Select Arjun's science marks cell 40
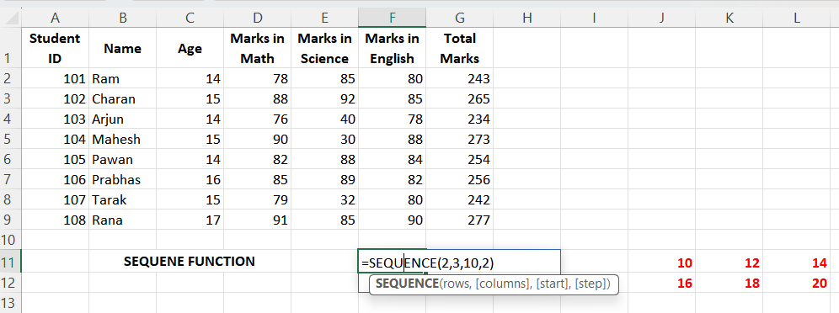Image resolution: width=839 pixels, height=313 pixels. 325,119
